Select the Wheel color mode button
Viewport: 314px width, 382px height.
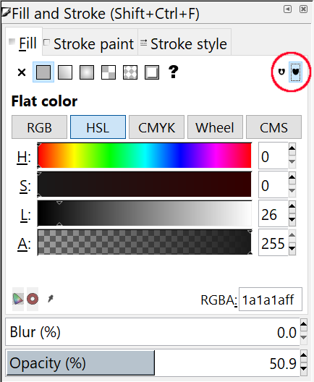coord(215,127)
